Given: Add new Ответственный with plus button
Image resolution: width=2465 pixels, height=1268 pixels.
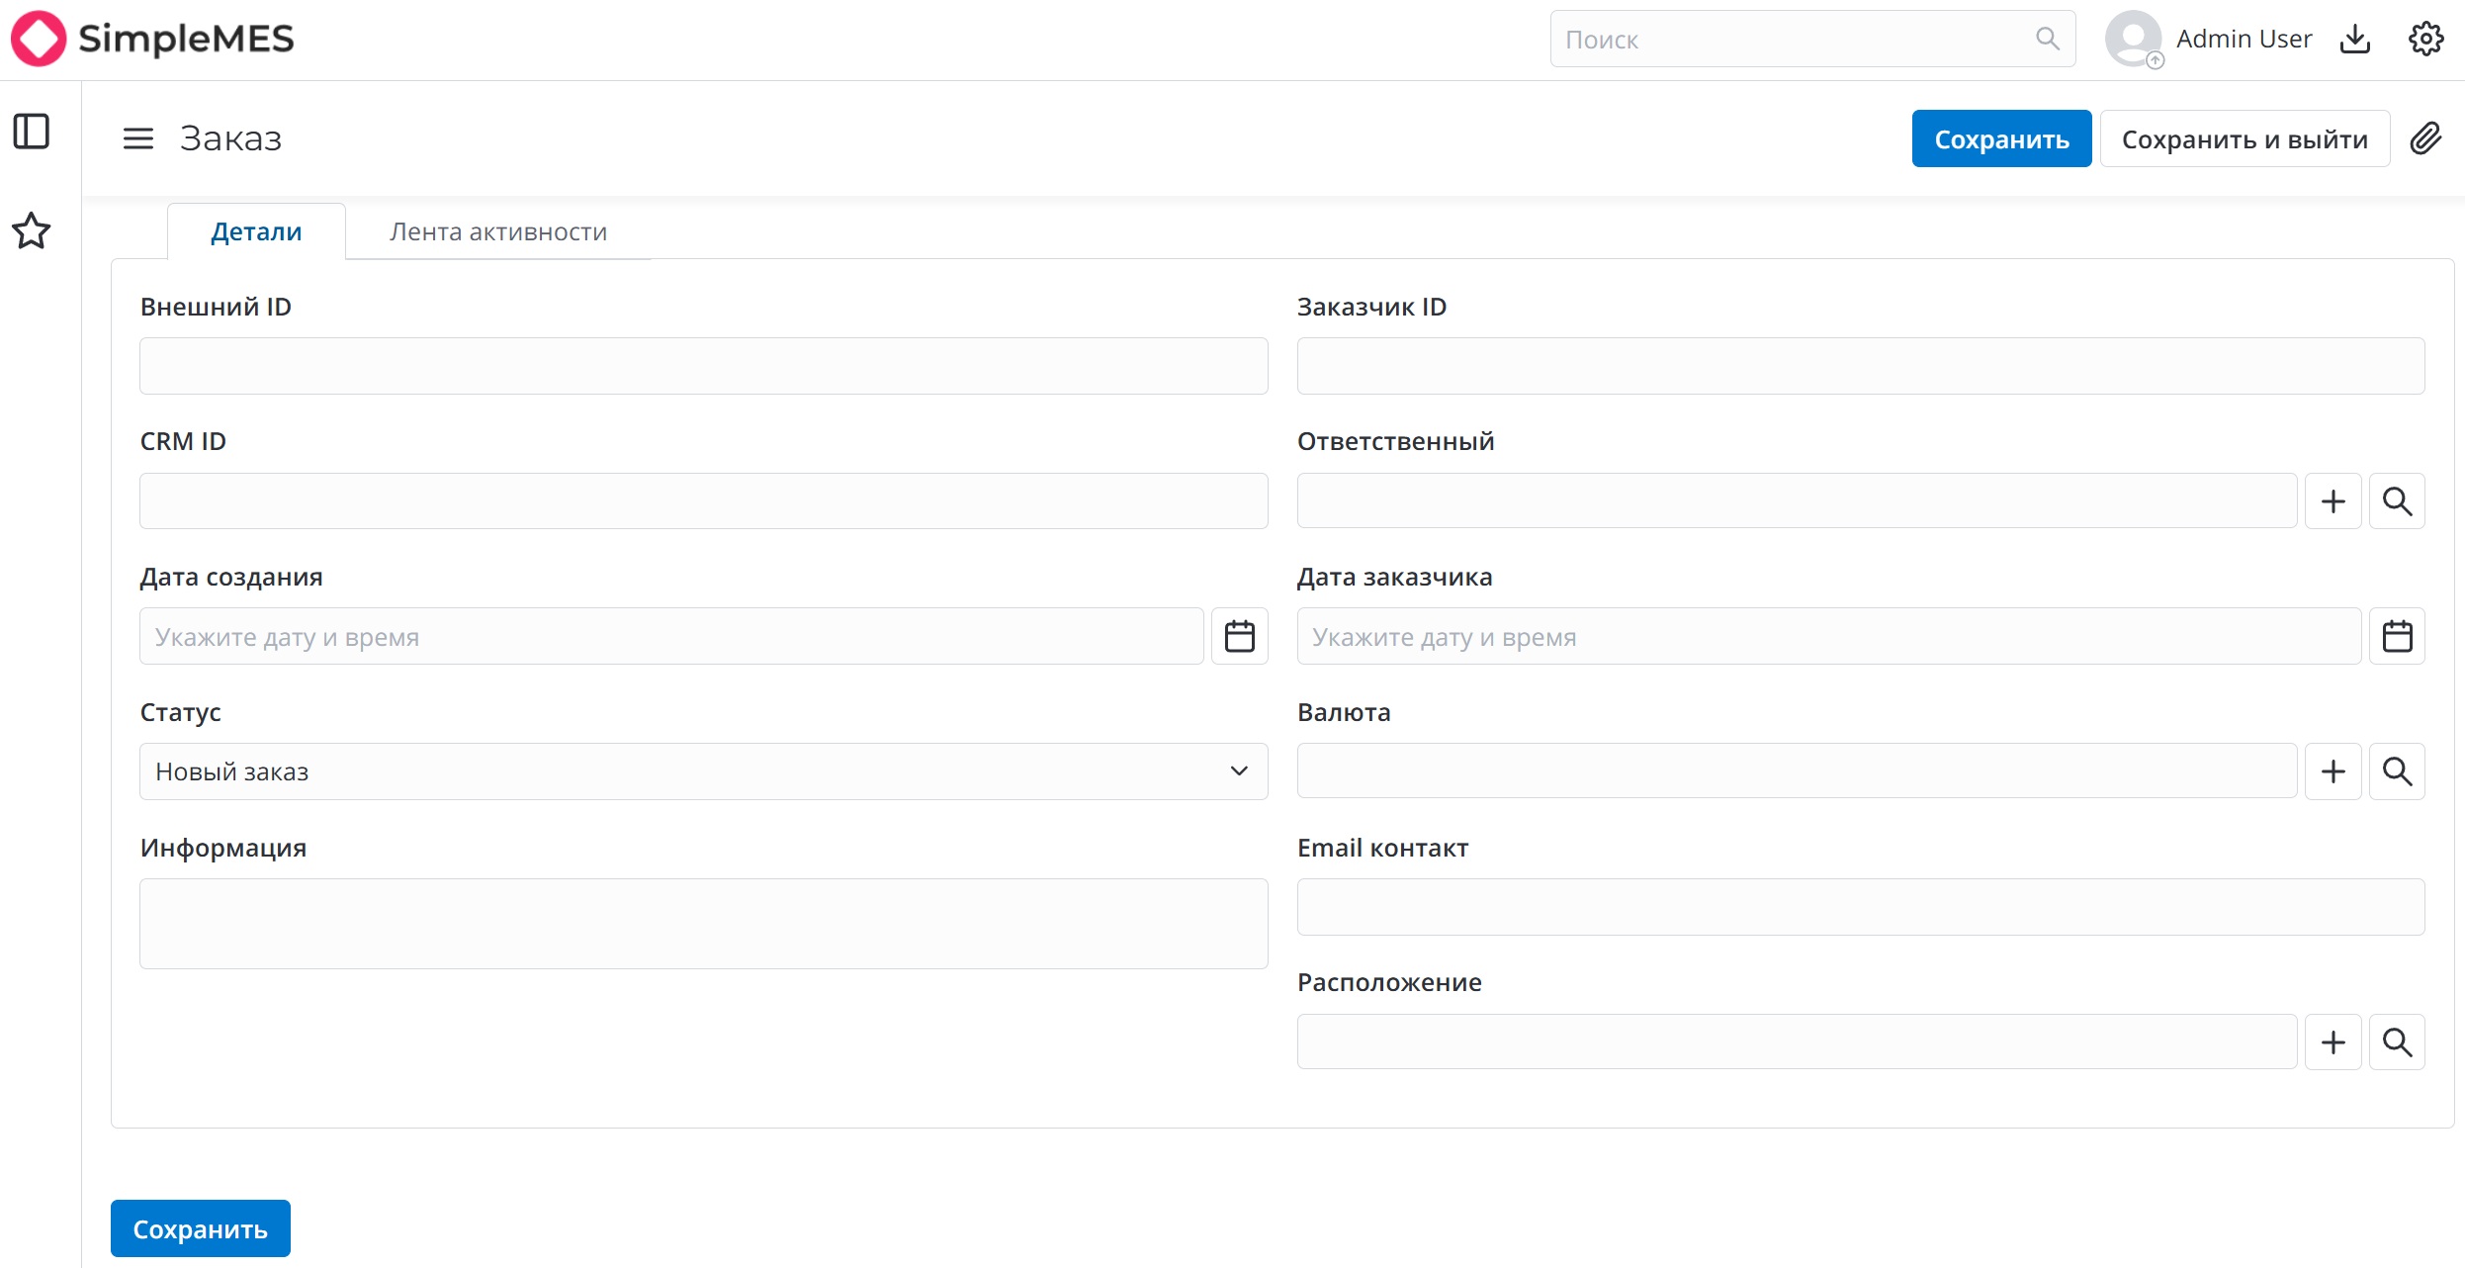Looking at the screenshot, I should pos(2333,501).
